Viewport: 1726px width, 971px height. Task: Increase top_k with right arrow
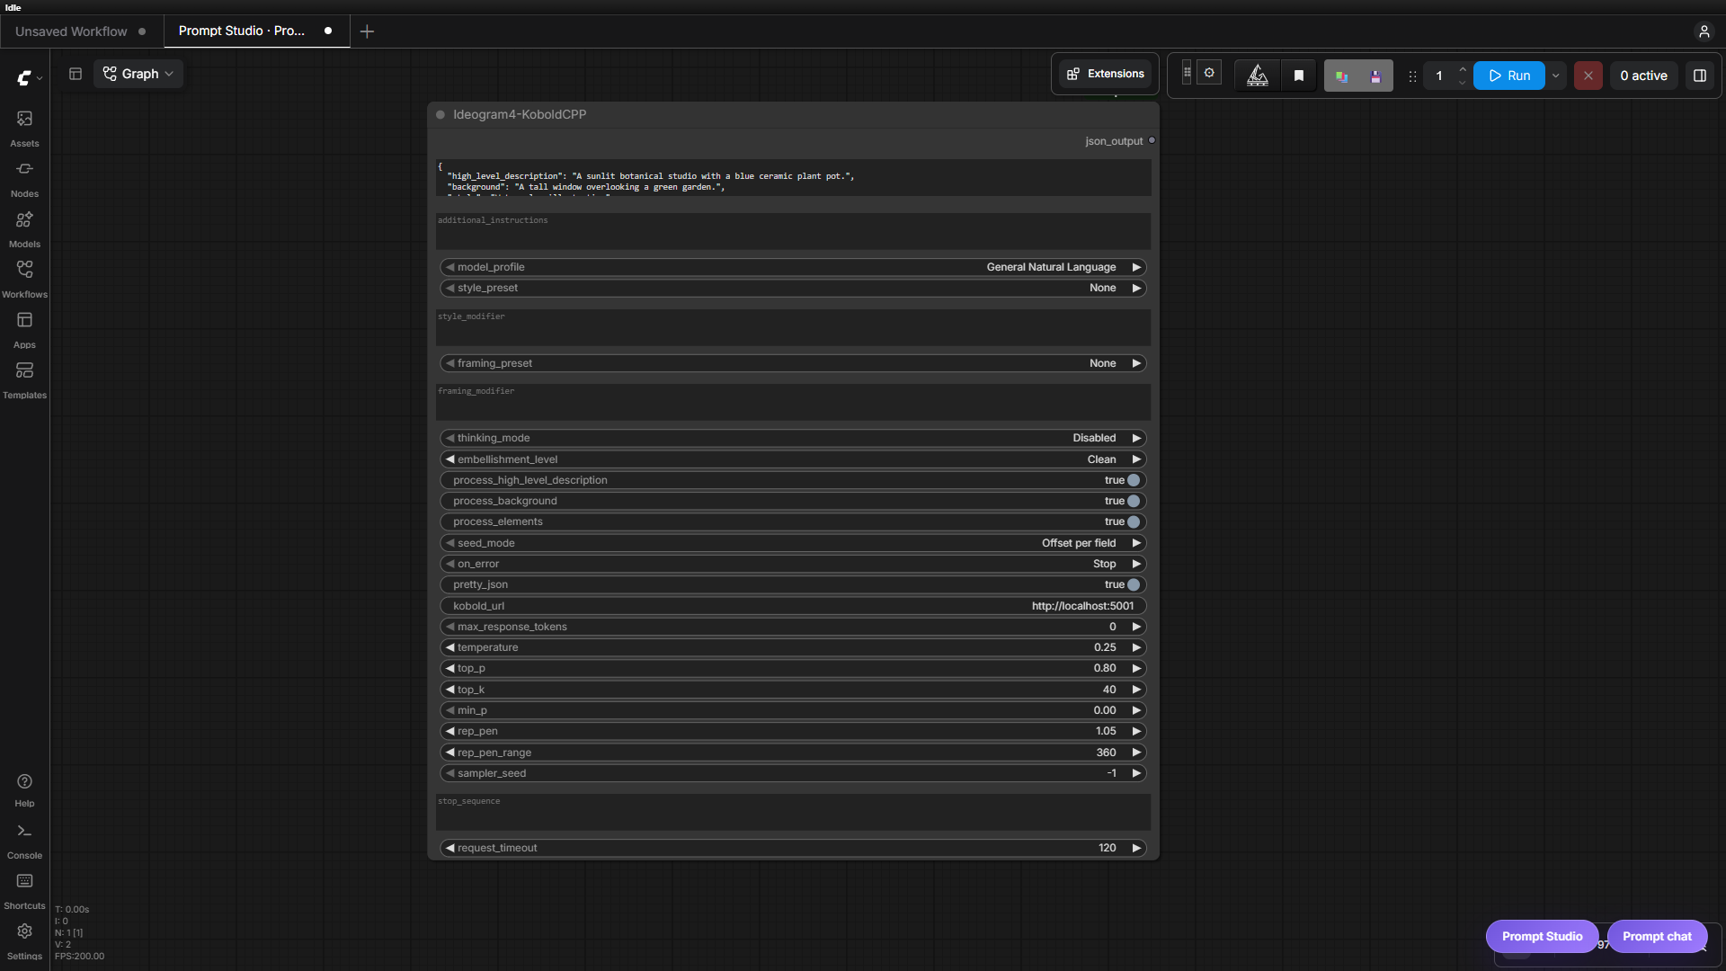tap(1136, 690)
